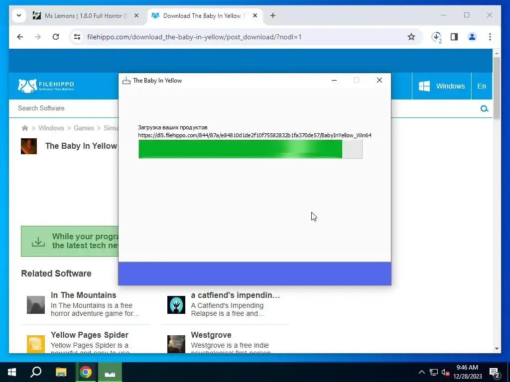510x382 pixels.
Task: Open Chrome downloads indicator
Action: [x=436, y=37]
